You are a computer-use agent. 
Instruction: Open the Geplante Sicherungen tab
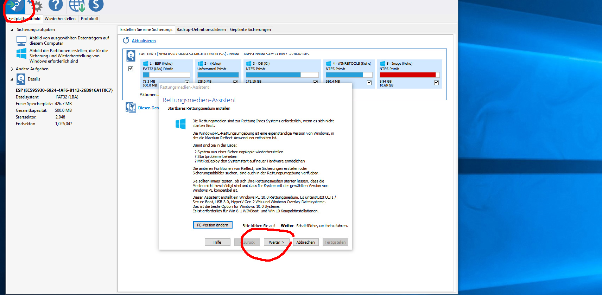coord(251,30)
